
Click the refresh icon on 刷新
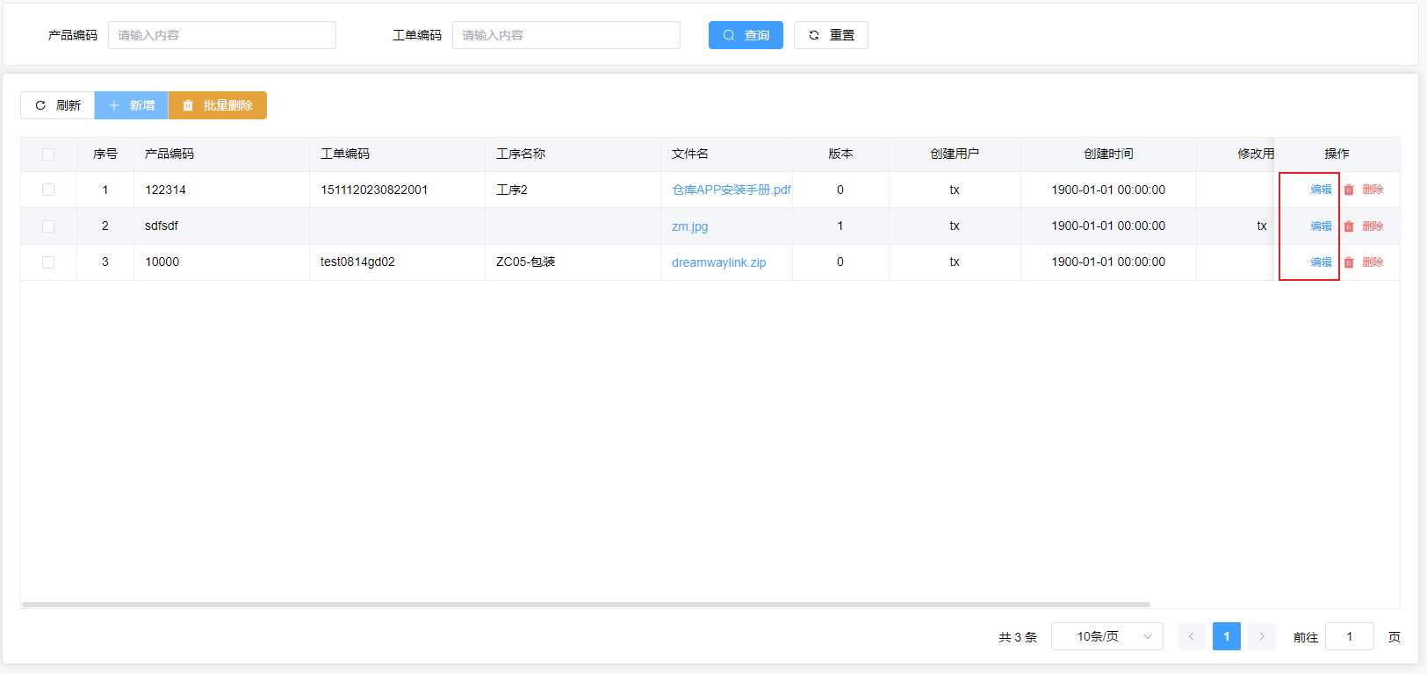click(x=40, y=105)
